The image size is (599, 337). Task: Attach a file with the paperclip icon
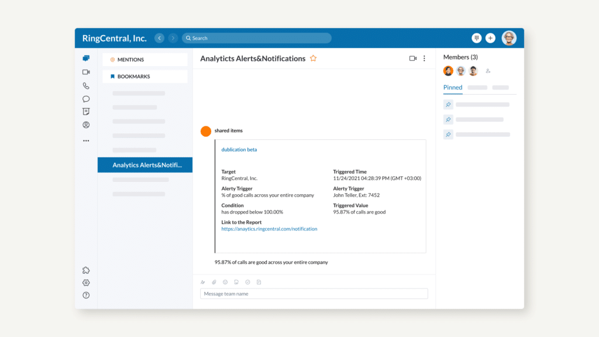pyautogui.click(x=214, y=282)
